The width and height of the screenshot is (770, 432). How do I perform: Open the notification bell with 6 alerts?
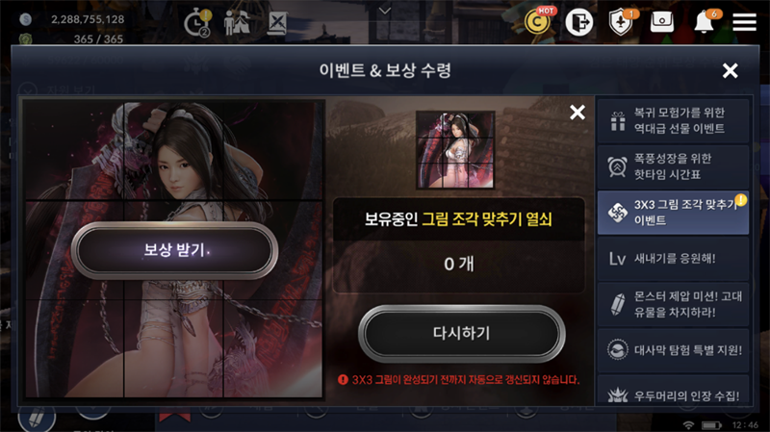tap(705, 21)
